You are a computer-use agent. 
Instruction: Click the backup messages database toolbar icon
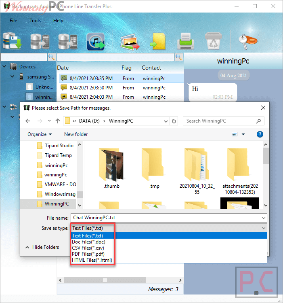point(12,41)
